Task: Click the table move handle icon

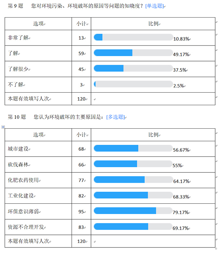Action: pos(3,127)
